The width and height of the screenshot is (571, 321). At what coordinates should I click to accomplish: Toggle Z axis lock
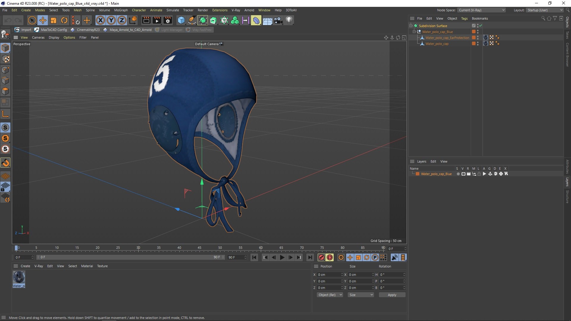pyautogui.click(x=122, y=20)
